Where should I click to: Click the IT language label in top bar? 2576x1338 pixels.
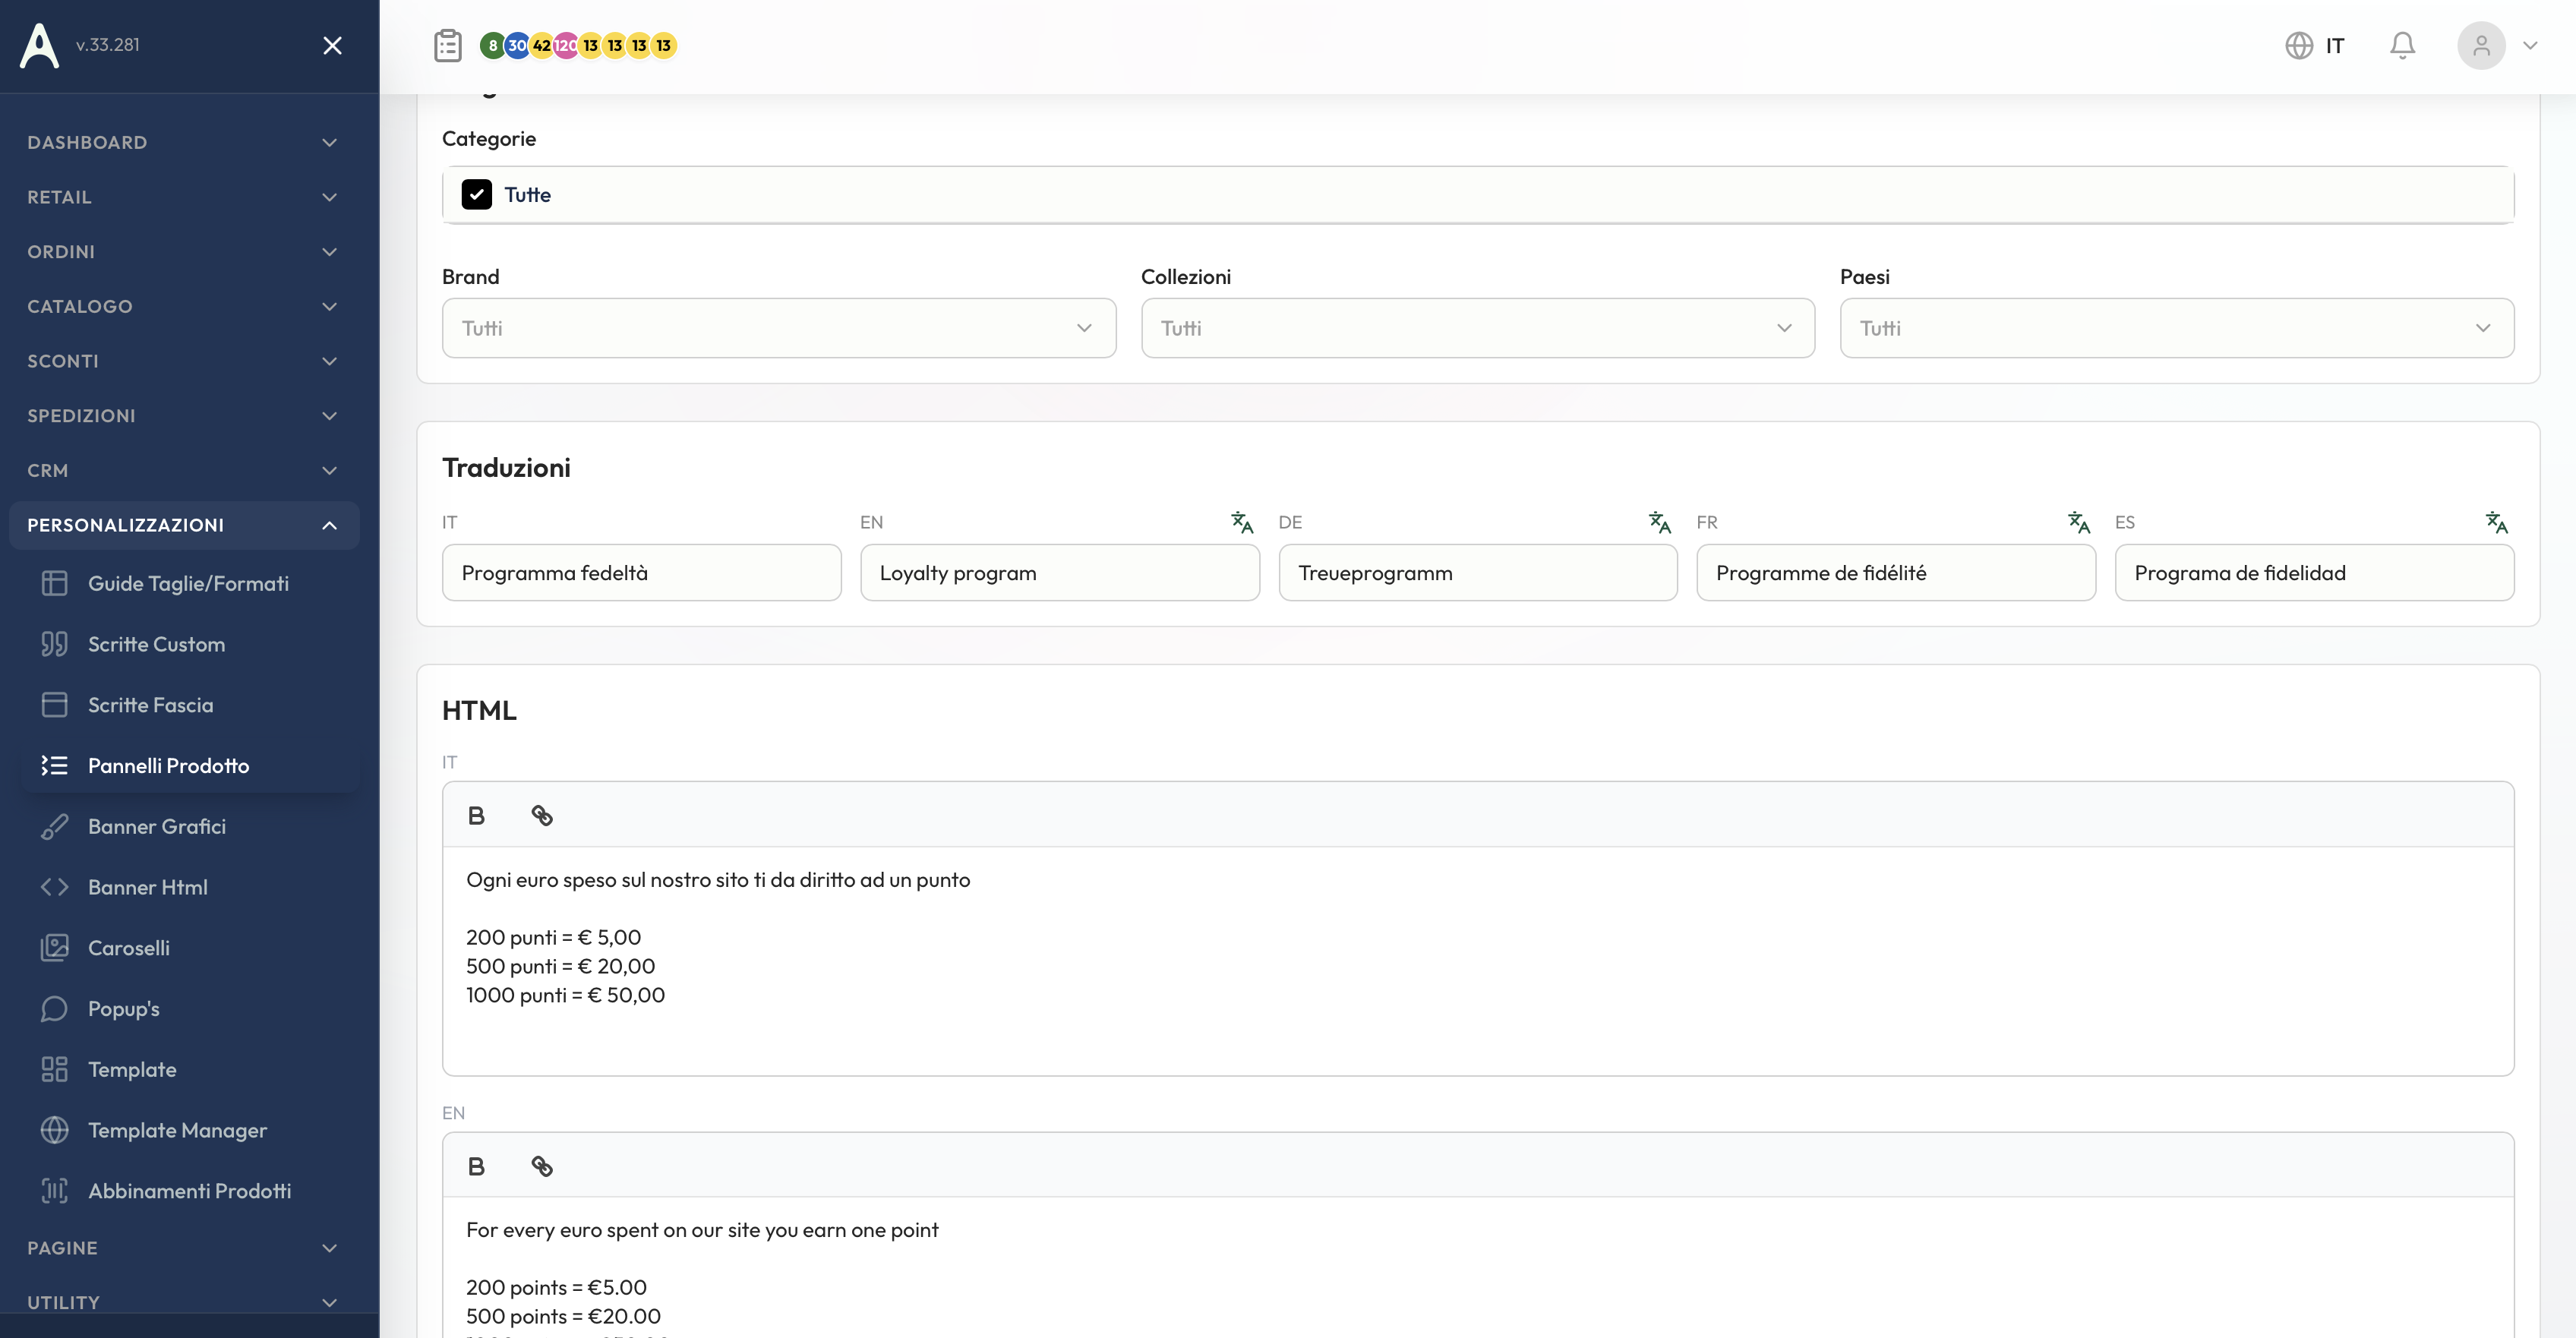(x=2335, y=46)
